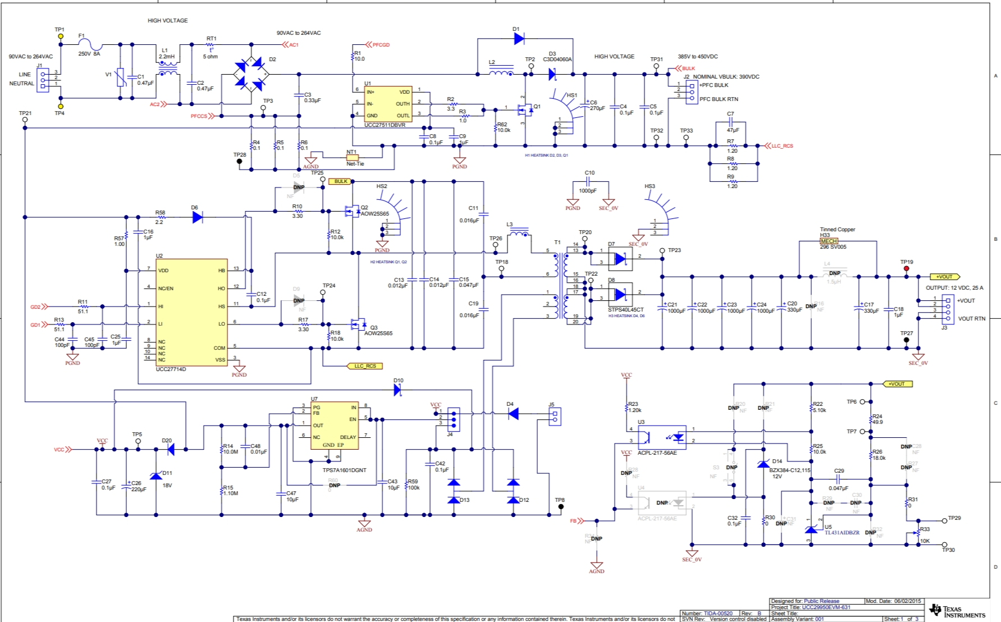Select the TPS7A1601DGNT regulator IC block
The height and width of the screenshot is (622, 1001).
(335, 425)
